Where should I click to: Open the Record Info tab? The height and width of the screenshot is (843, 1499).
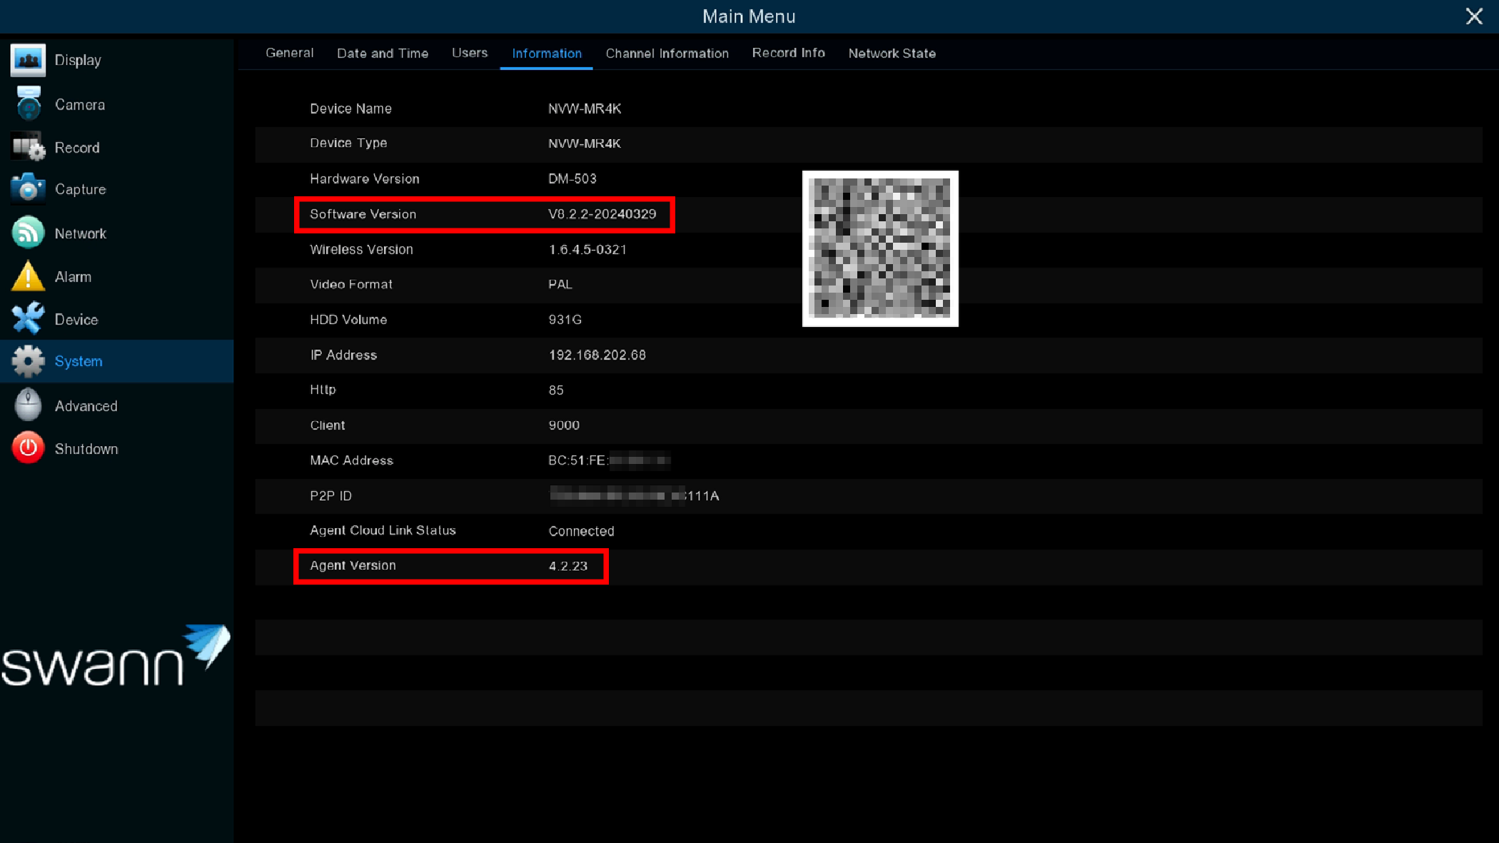[x=788, y=54]
